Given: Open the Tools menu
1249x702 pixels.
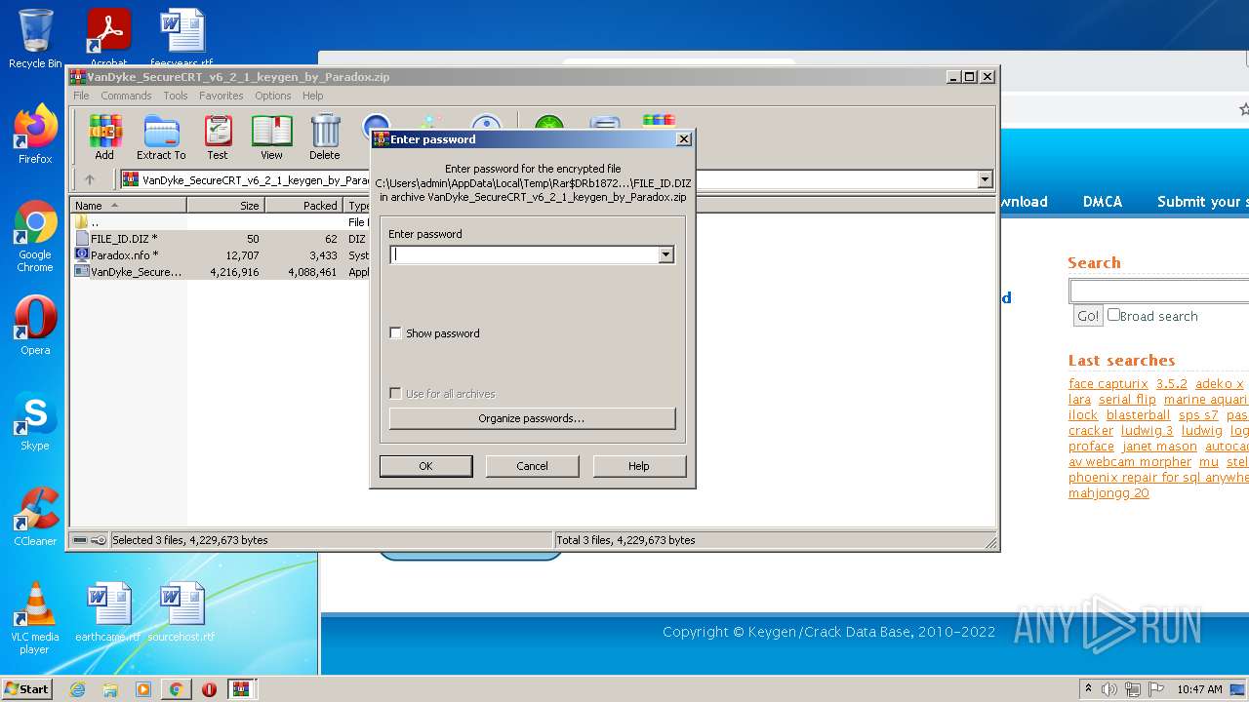Looking at the screenshot, I should tap(176, 96).
